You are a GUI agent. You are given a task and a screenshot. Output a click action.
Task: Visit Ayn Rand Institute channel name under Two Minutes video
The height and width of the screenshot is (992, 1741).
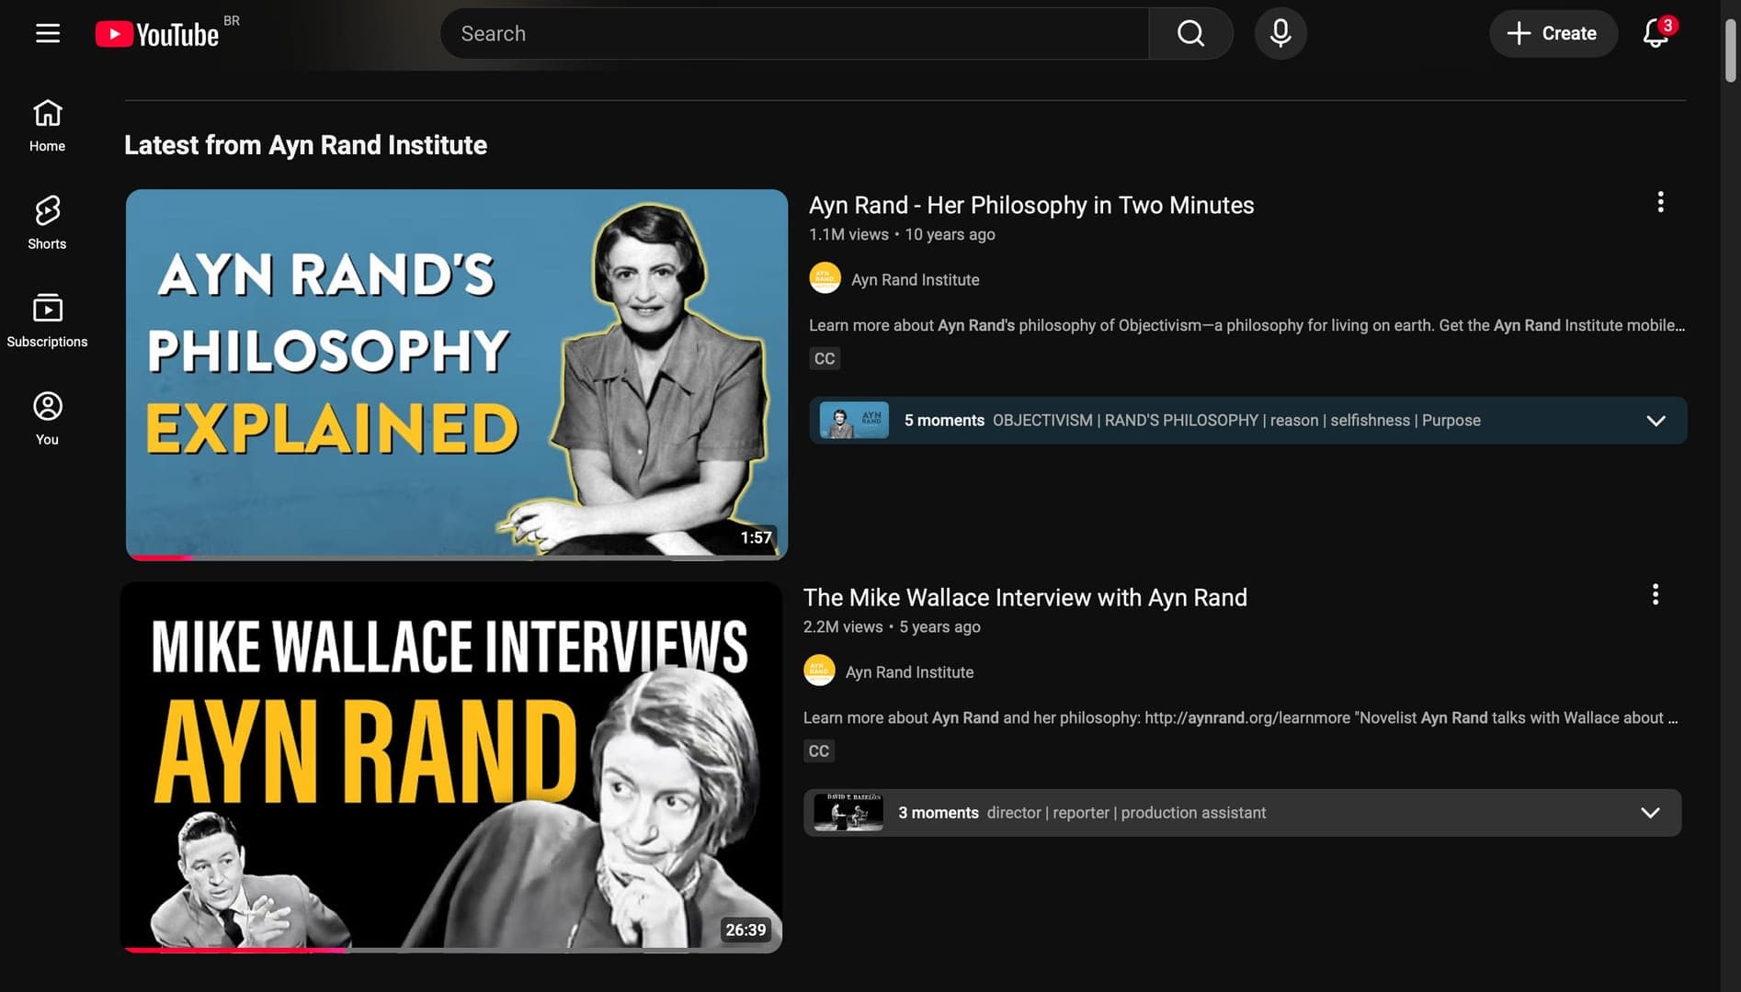[x=915, y=280]
